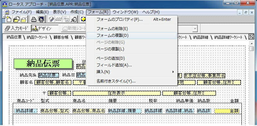Open the 表示(V) menu
Viewport: 257px width, 126px height.
(60, 12)
